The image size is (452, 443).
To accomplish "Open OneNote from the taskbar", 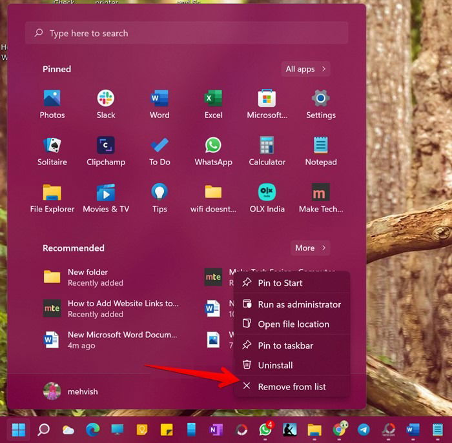I will point(216,429).
